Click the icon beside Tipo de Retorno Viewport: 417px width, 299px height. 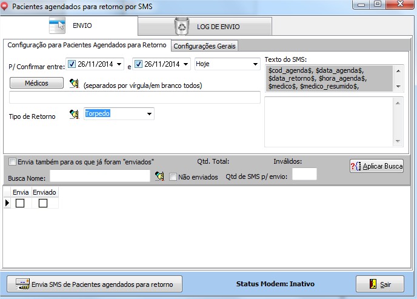pos(75,114)
